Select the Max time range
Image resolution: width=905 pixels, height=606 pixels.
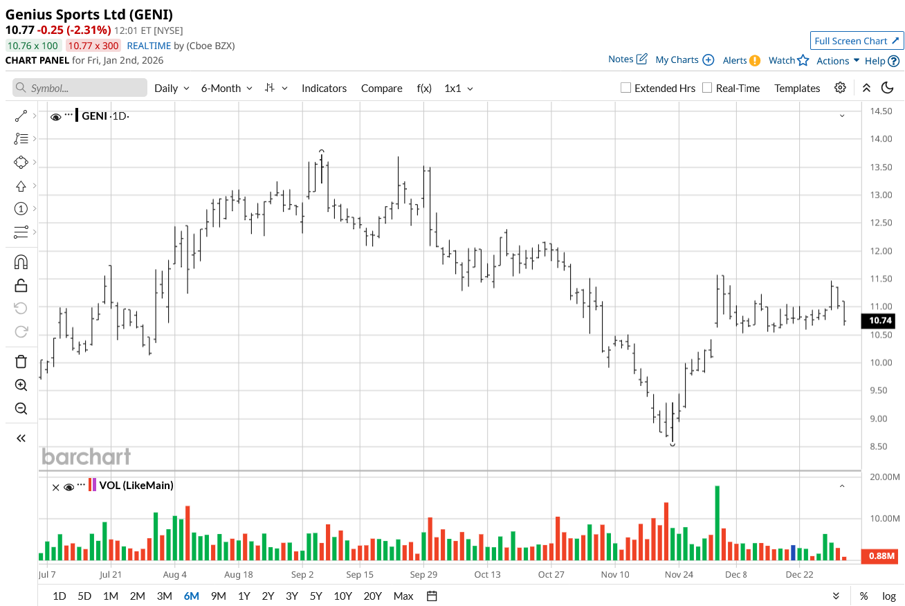coord(403,596)
